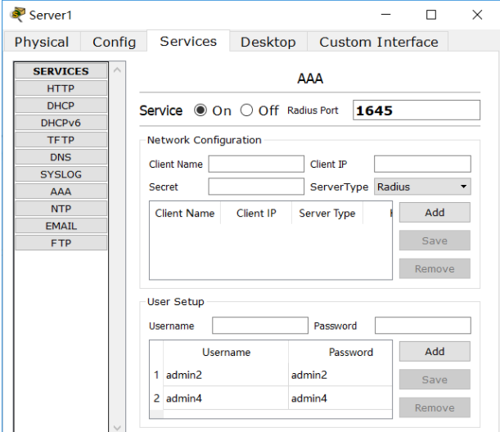Click the Radius Port field
The image size is (500, 432).
coord(416,110)
